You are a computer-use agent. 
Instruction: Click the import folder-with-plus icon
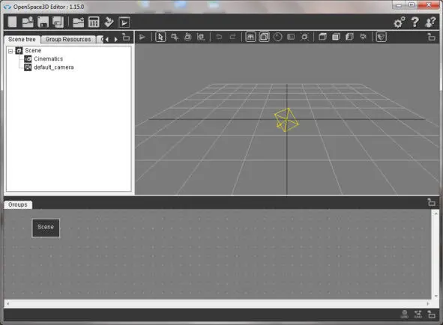pos(78,22)
